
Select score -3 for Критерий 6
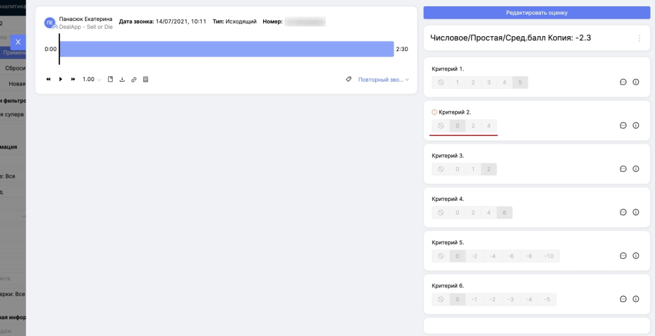click(511, 299)
